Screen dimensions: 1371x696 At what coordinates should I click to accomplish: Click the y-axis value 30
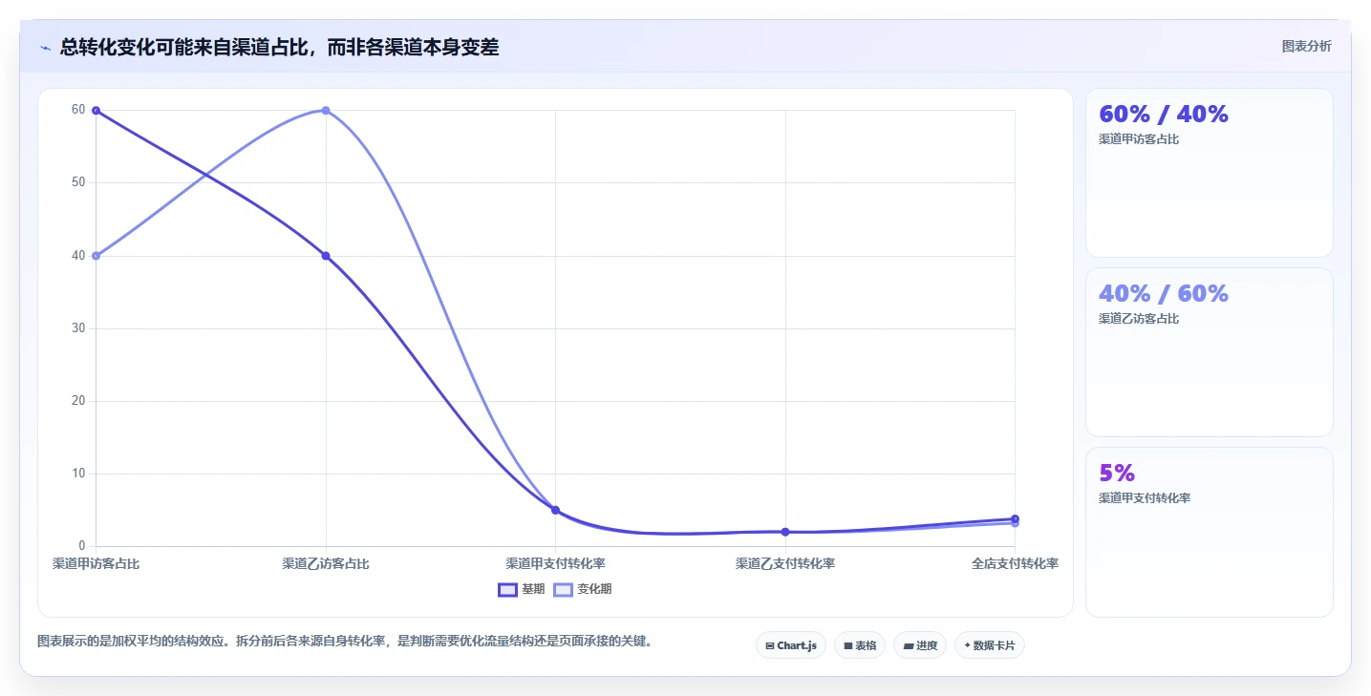tap(78, 328)
